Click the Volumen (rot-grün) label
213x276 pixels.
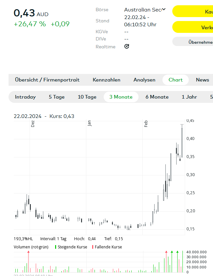coord(31,247)
